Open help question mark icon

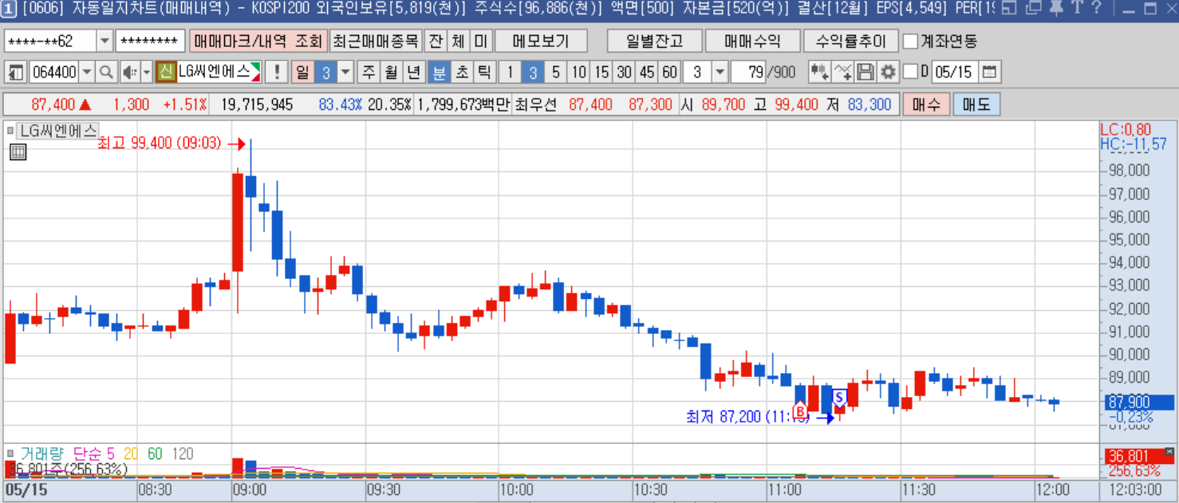pyautogui.click(x=1096, y=9)
